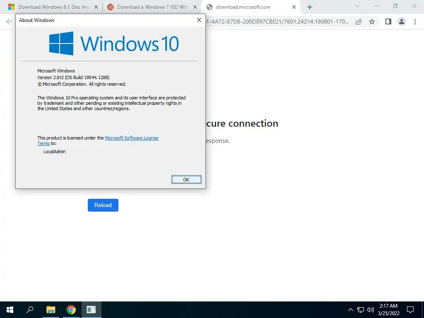Open the network status tray icon
424x318 pixels.
point(361,310)
